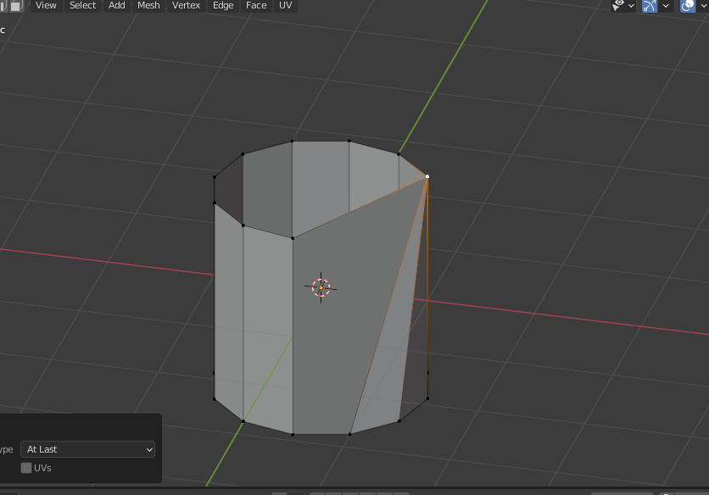Screen dimensions: 709x495
Task: Open the Select menu
Action: (83, 5)
